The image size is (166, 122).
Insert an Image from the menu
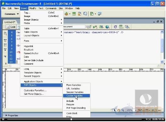pyautogui.click(x=42, y=16)
